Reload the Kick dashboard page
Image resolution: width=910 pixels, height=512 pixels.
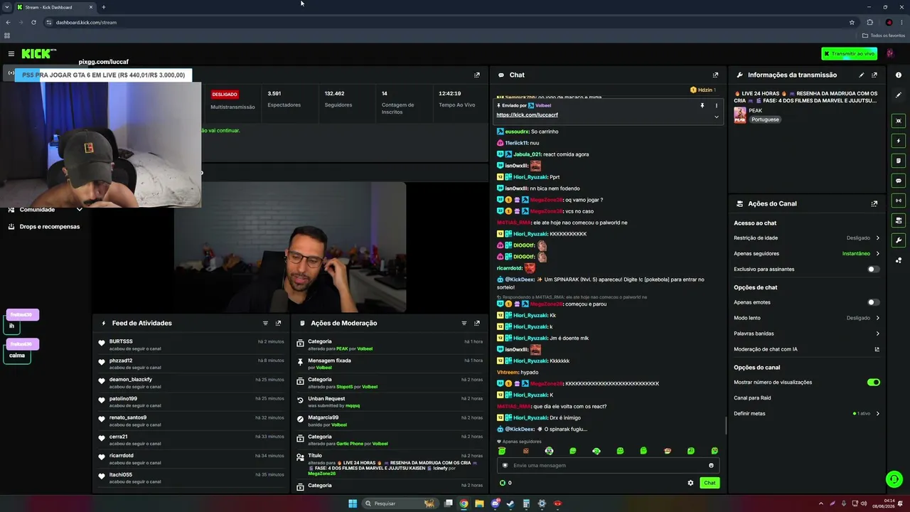pos(33,22)
